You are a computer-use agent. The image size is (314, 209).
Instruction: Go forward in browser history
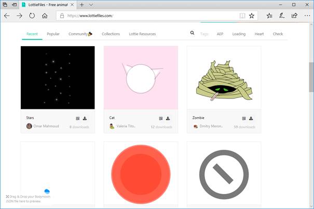click(x=19, y=16)
